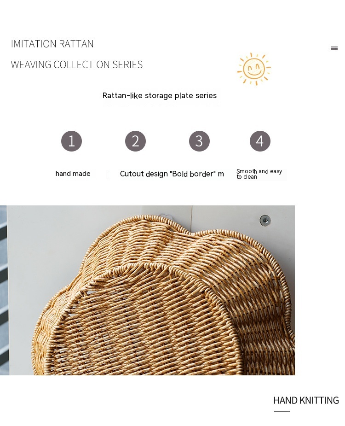Image resolution: width=345 pixels, height=426 pixels.
Task: Click the screw on the wall in the photo
Action: [x=265, y=220]
